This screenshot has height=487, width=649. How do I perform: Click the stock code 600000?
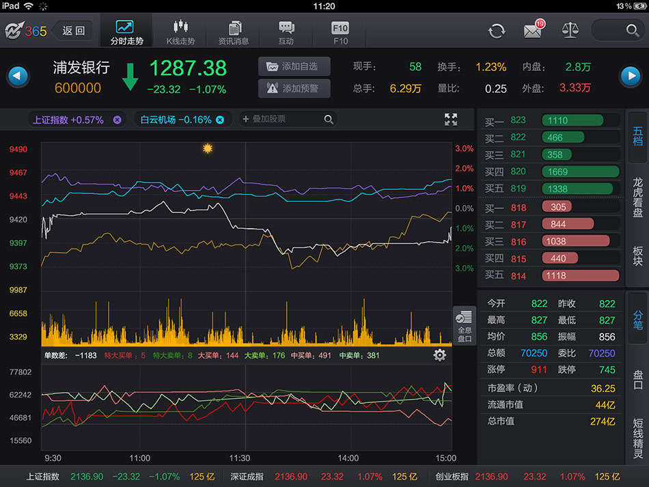pyautogui.click(x=78, y=88)
